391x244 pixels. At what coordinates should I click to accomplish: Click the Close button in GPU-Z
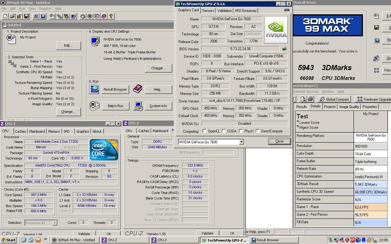coord(279,141)
